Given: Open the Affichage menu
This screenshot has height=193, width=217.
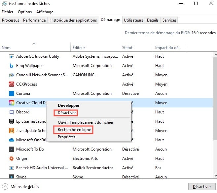Looking at the screenshot, I should [x=45, y=12].
